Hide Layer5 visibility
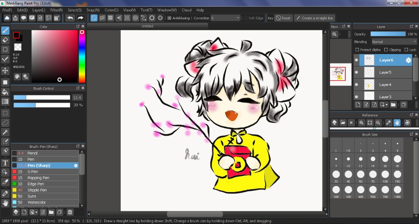419x224 pixels. 356,72
